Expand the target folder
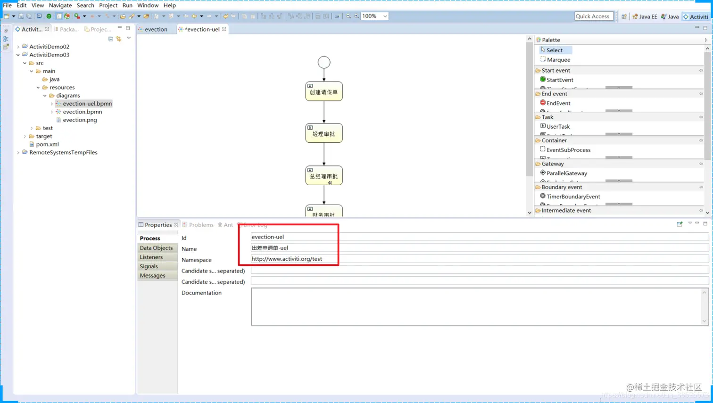 (25, 136)
